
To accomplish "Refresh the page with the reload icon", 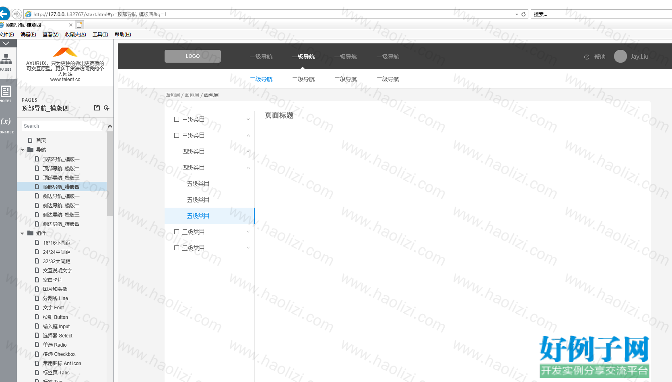I will point(524,14).
